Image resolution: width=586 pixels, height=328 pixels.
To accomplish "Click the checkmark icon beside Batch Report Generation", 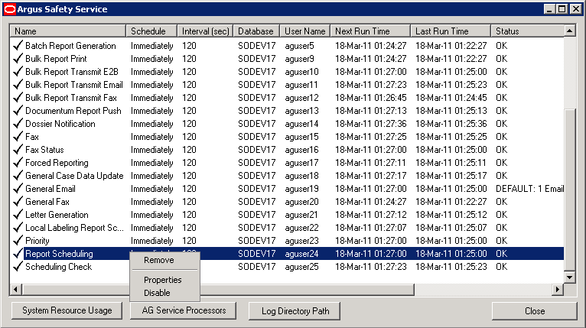I will pyautogui.click(x=18, y=46).
